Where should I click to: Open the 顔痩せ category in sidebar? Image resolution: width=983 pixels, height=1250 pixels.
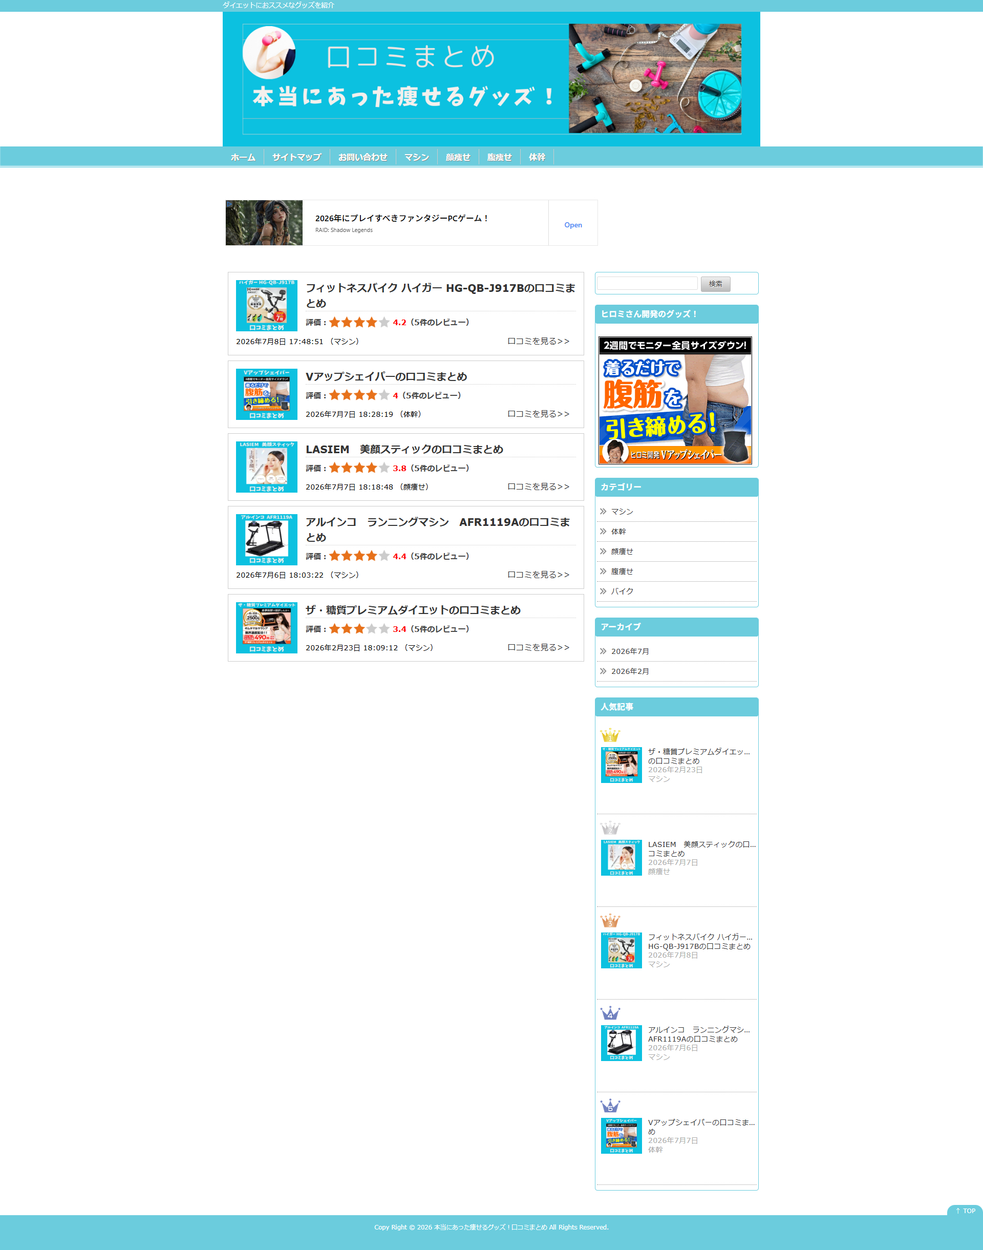(x=622, y=552)
